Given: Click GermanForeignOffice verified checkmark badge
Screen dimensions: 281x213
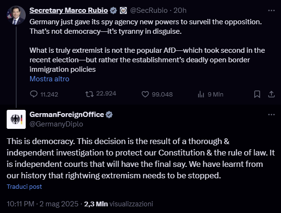Looking at the screenshot, I should click(x=109, y=115).
